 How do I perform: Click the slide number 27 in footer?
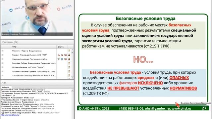[x=204, y=108]
